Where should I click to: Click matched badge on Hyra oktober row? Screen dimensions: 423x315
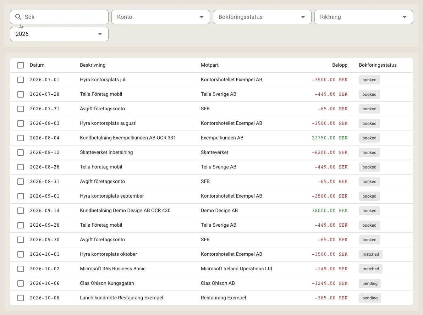coord(370,254)
